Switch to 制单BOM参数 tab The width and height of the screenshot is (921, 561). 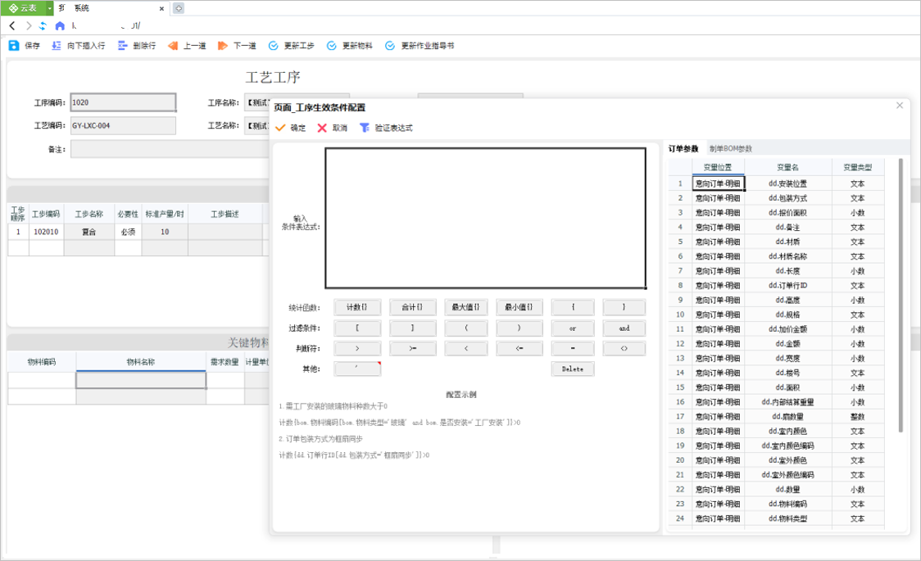click(730, 148)
